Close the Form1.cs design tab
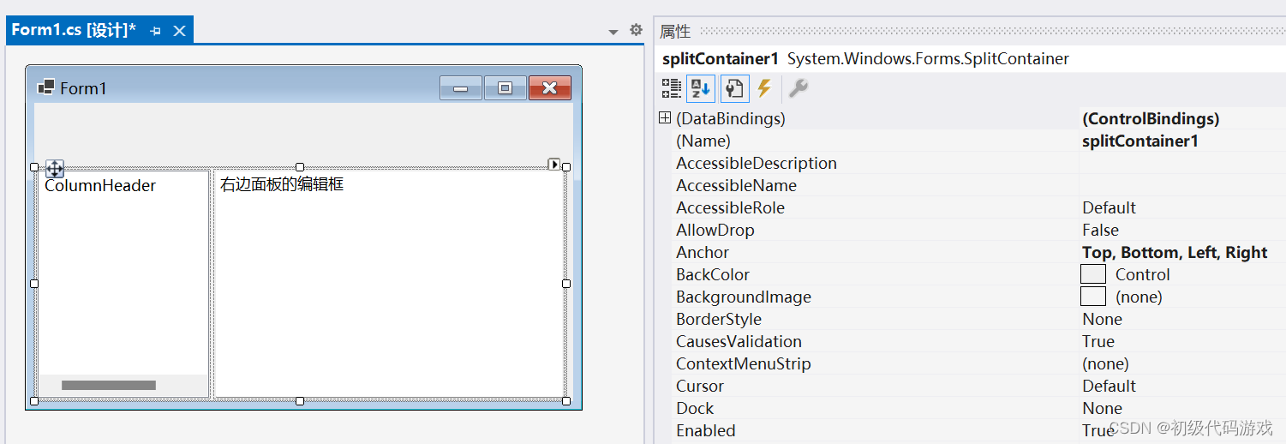This screenshot has width=1286, height=444. [x=179, y=31]
